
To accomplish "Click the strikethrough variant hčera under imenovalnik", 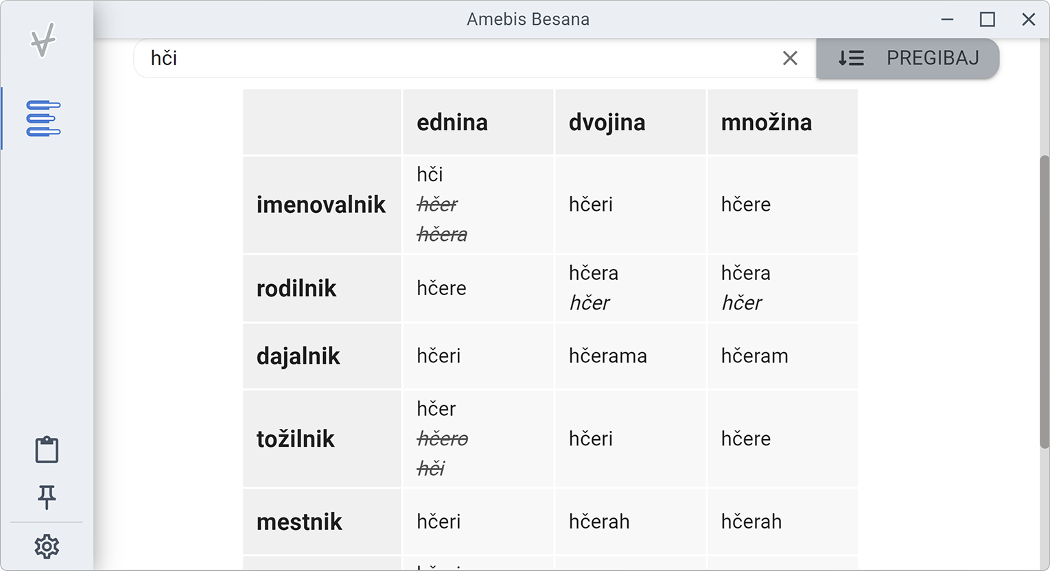I will (442, 234).
